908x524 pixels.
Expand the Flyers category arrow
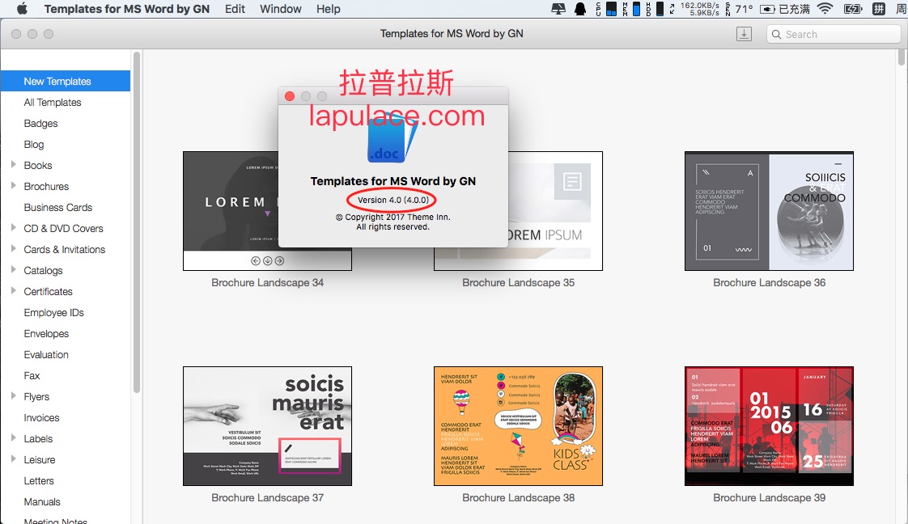tap(13, 396)
